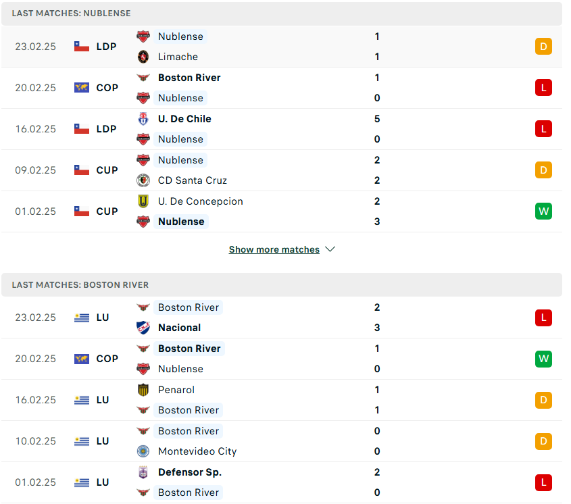Click the Uruguay flag beside 23.02.25 LU match

point(82,318)
